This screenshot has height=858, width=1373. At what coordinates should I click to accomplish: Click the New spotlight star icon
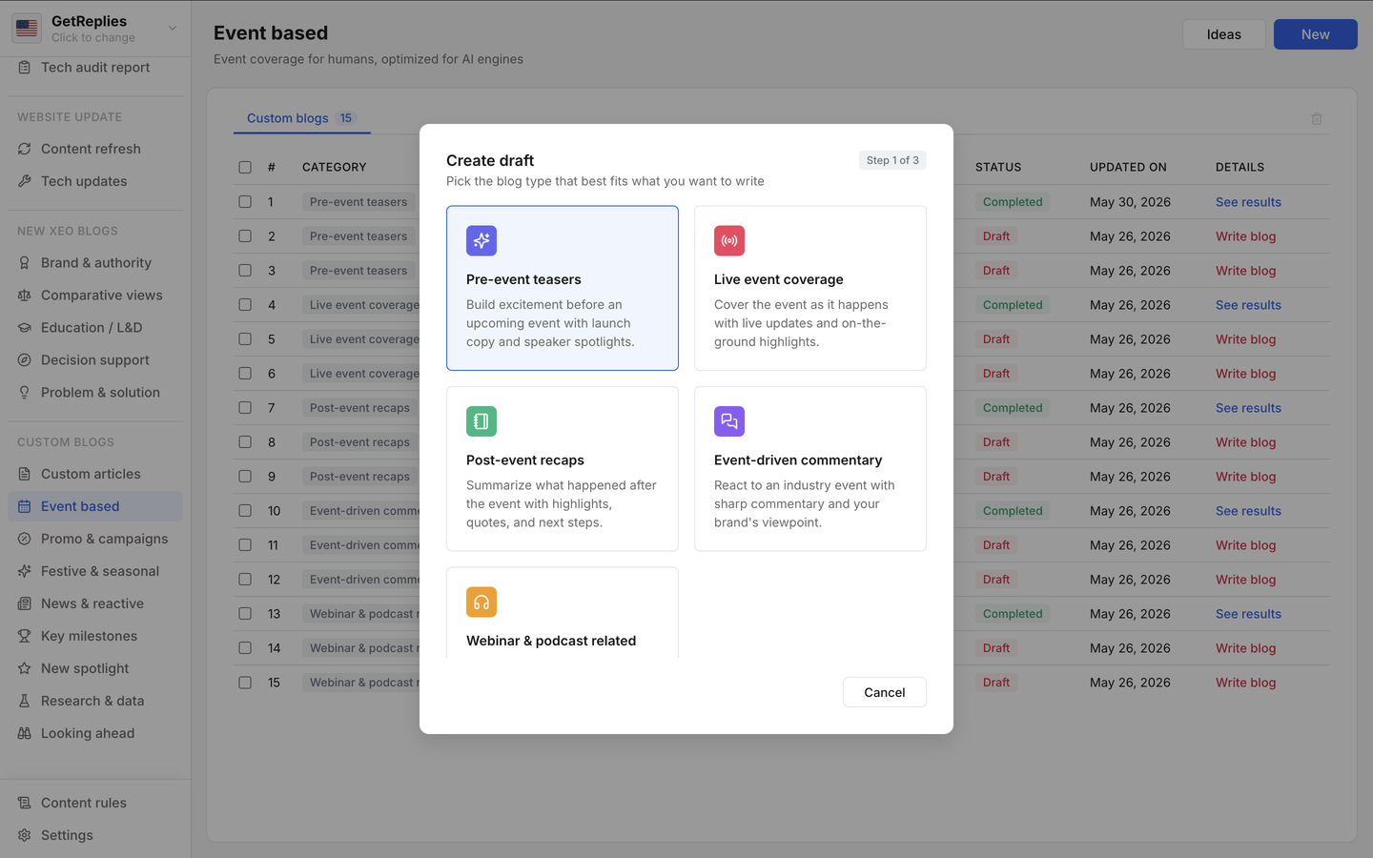[x=25, y=668]
